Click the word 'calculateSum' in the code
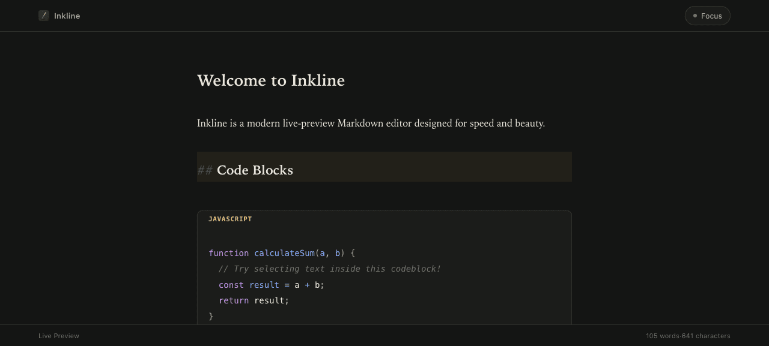Viewport: 769px width, 346px height. pyautogui.click(x=284, y=253)
